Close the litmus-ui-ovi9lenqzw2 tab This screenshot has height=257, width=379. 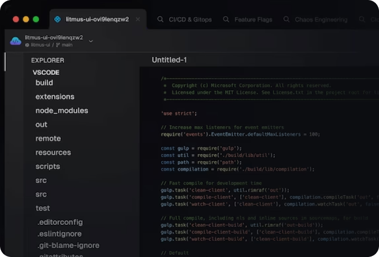point(138,19)
